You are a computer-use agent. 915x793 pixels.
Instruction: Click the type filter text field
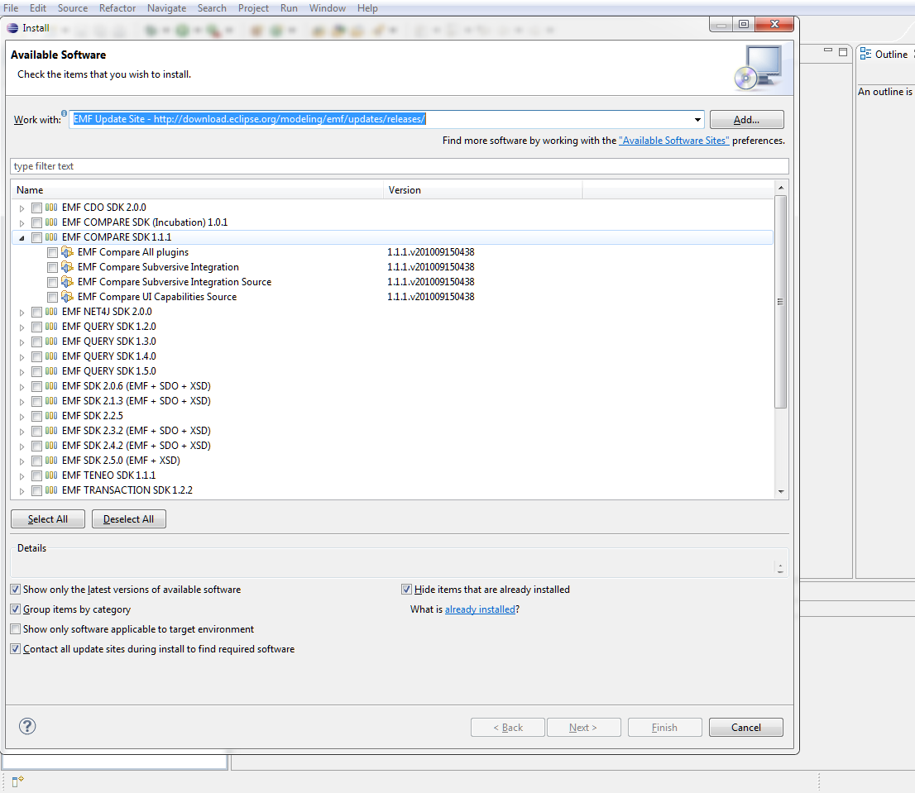coord(399,166)
